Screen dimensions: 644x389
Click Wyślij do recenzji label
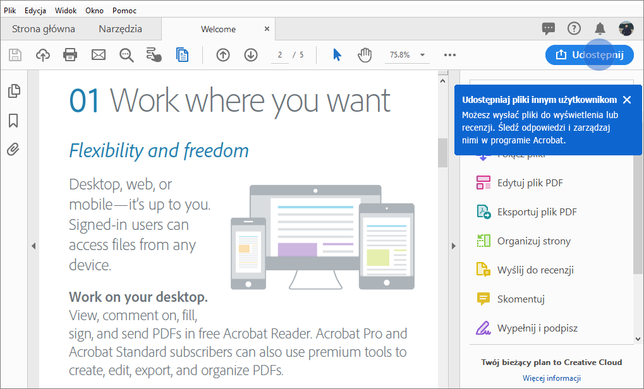[535, 270]
